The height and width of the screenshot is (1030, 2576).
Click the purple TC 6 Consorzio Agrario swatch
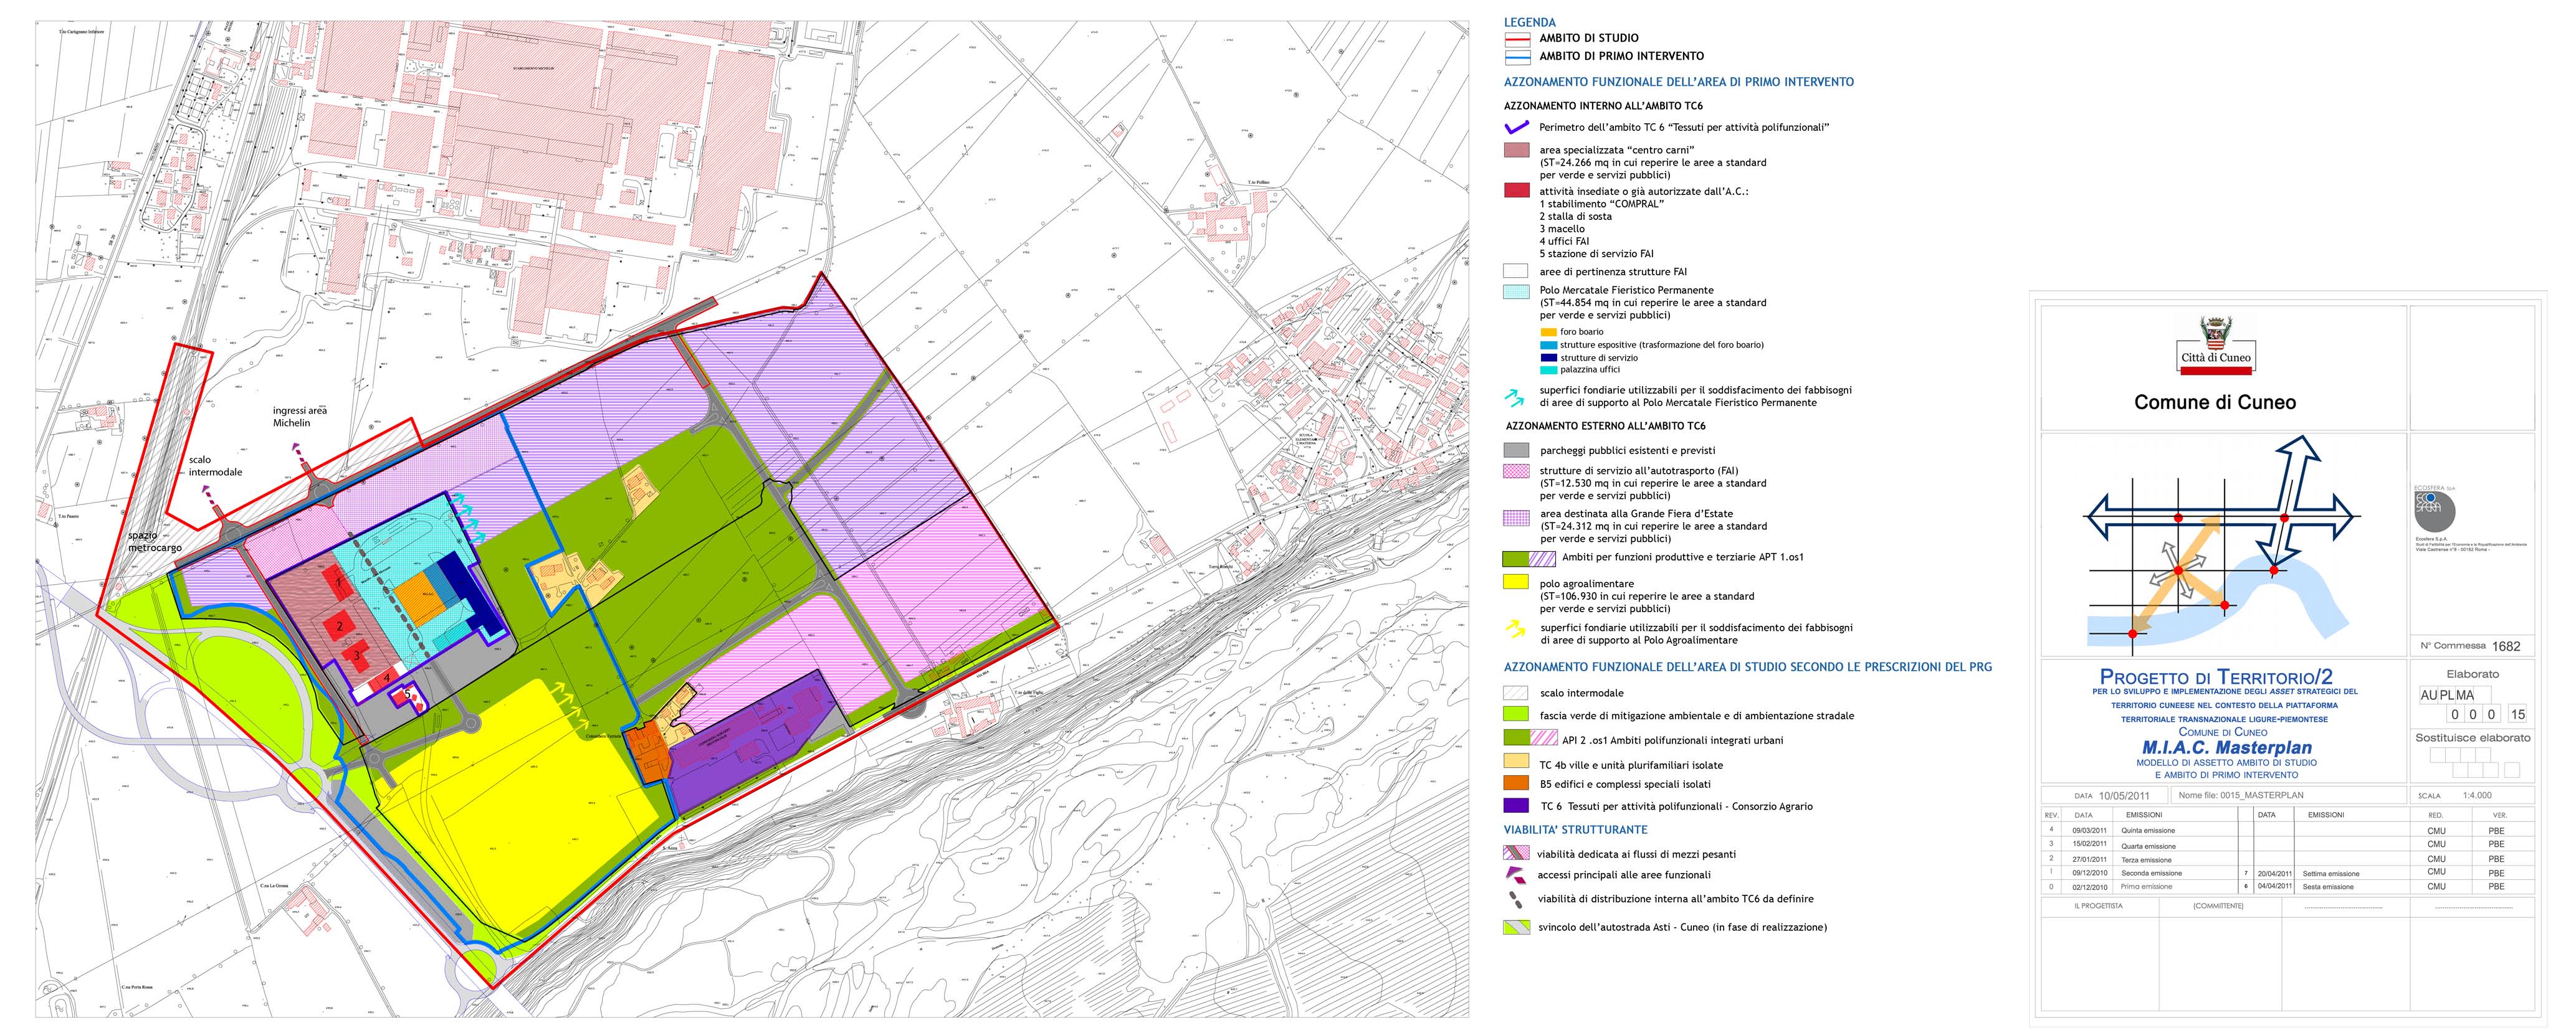click(1516, 805)
